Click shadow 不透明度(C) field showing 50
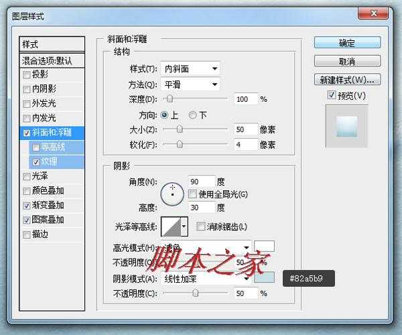The image size is (402, 335). 246,293
